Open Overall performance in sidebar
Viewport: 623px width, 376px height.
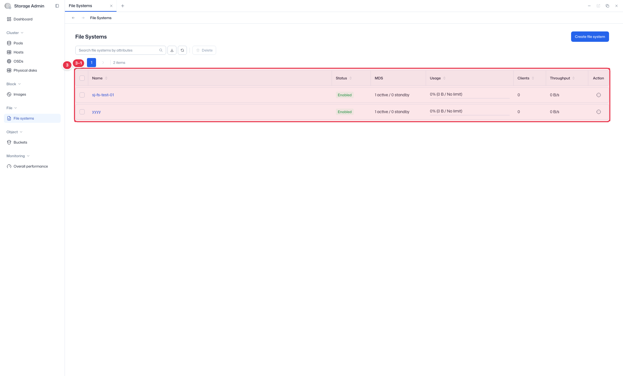click(x=32, y=166)
